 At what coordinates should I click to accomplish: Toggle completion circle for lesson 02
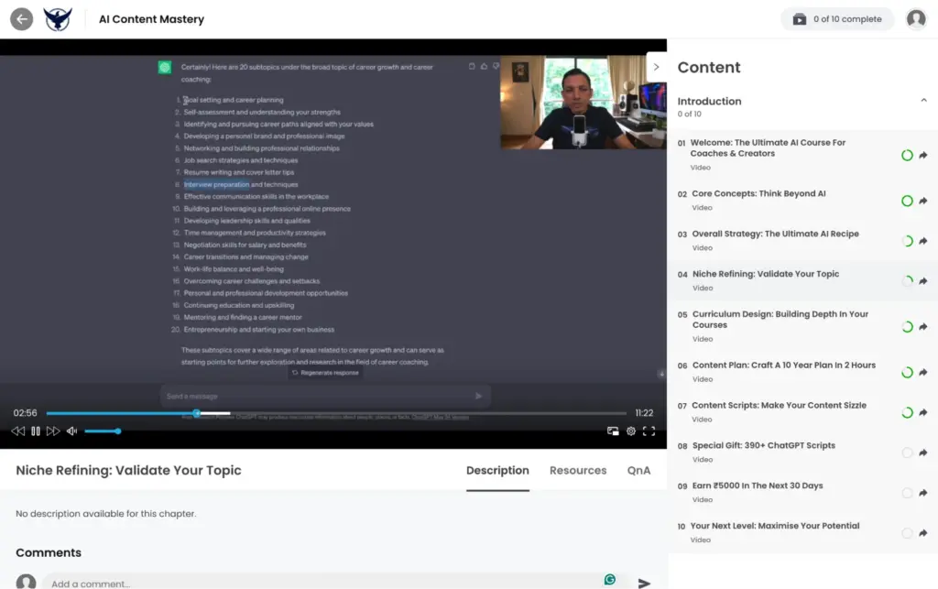907,201
